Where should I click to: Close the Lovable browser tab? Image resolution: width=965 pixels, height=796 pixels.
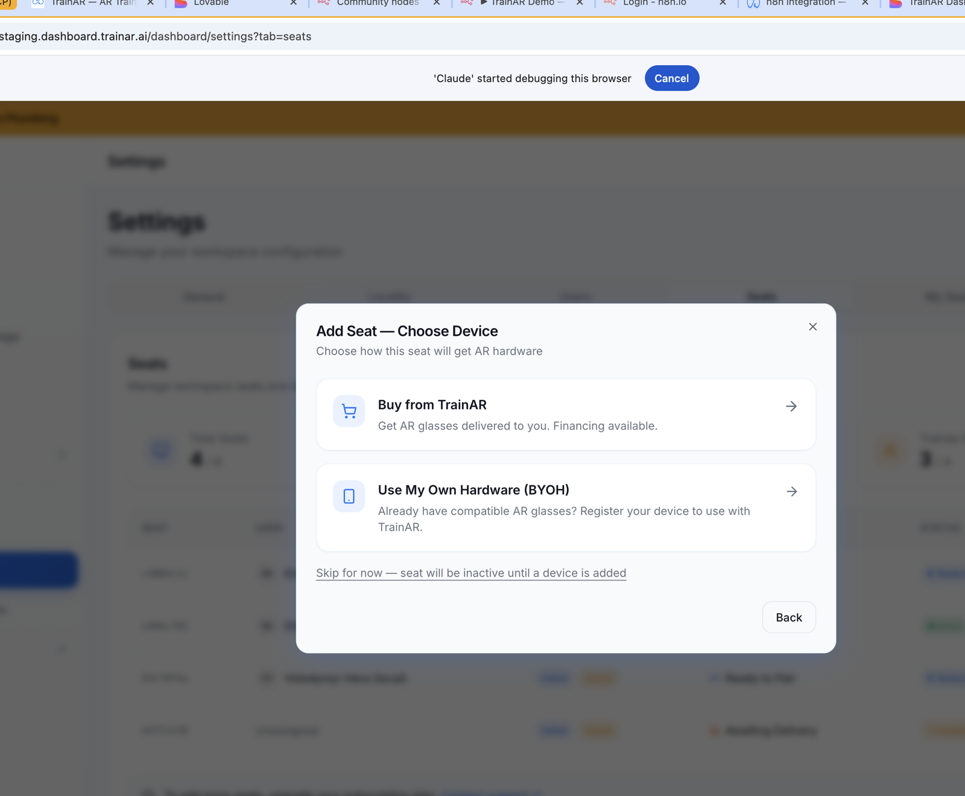click(294, 3)
